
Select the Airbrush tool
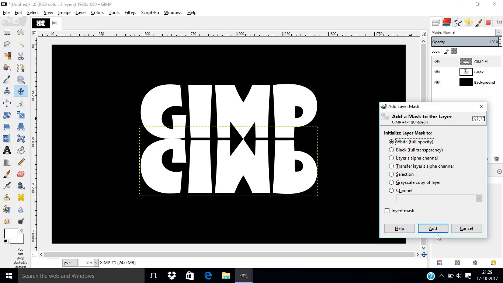[x=7, y=186]
